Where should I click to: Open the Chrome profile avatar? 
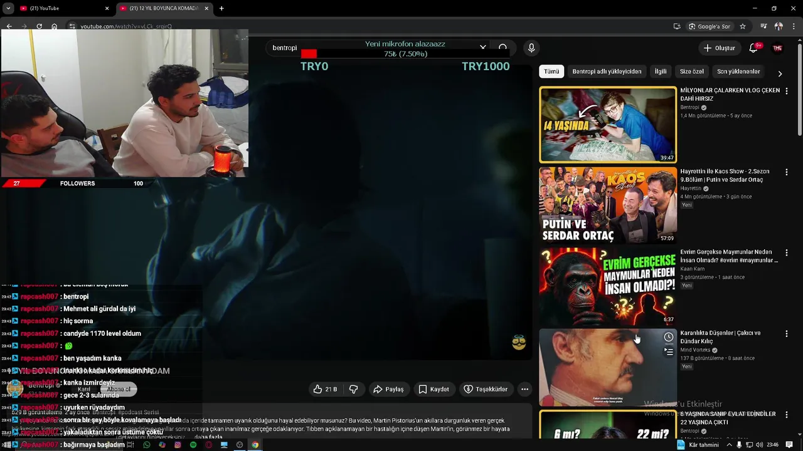tap(779, 26)
